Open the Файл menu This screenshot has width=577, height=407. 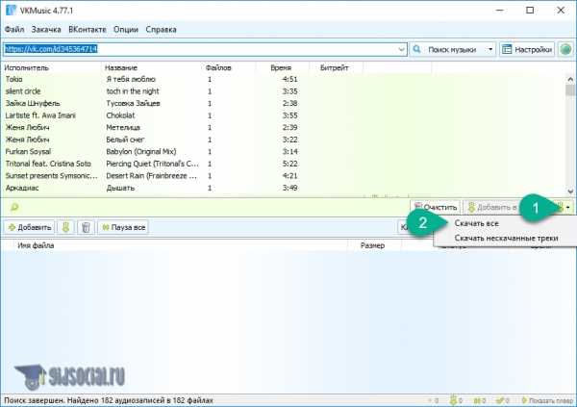(14, 30)
